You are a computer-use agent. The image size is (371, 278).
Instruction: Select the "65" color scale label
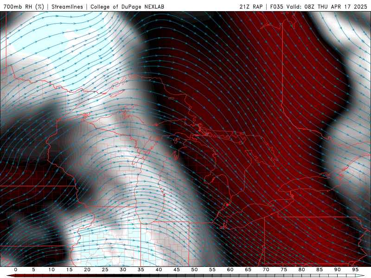tap(248, 270)
